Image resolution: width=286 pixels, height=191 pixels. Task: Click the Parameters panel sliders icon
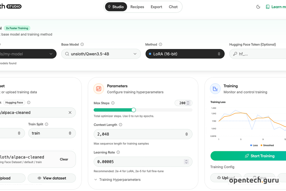[x=99, y=89]
